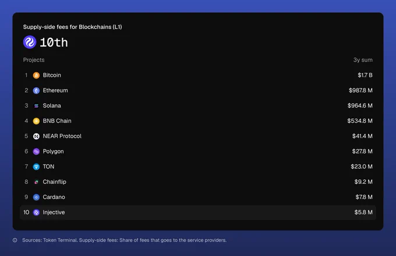
Task: Click rank number 10 beside Injective
Action: [26, 212]
